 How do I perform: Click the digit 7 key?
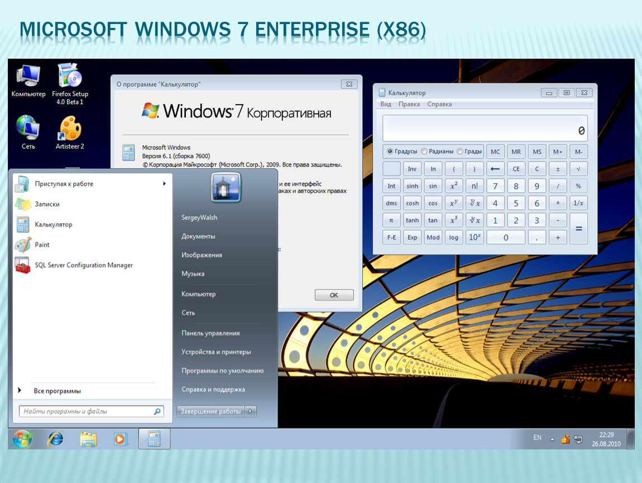(495, 186)
